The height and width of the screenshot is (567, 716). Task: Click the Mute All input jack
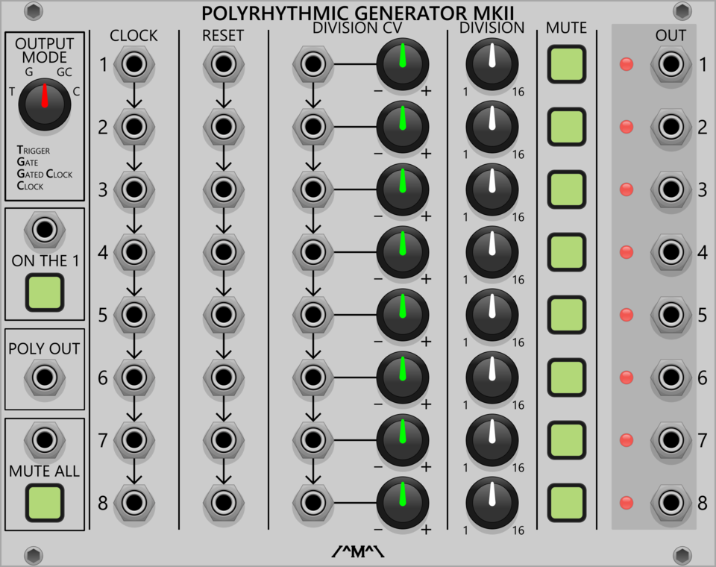coord(45,440)
